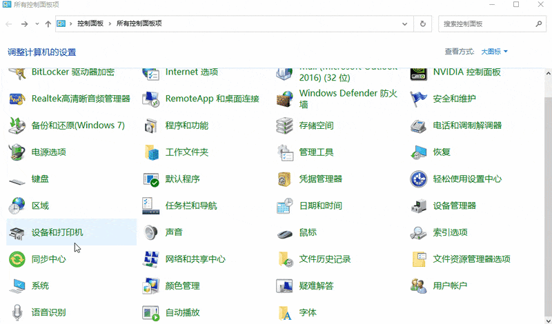The width and height of the screenshot is (552, 324).
Task: Open 用户帐户 people icon
Action: pos(419,286)
